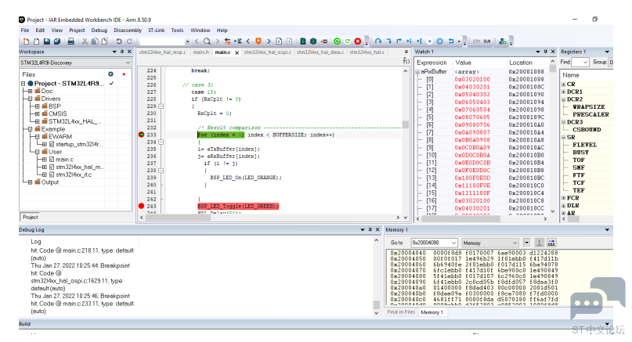
Task: Click the green Download and Debug icon
Action: click(x=337, y=41)
